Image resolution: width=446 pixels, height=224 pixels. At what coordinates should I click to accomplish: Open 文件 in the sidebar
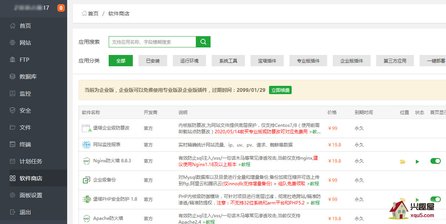(x=34, y=127)
